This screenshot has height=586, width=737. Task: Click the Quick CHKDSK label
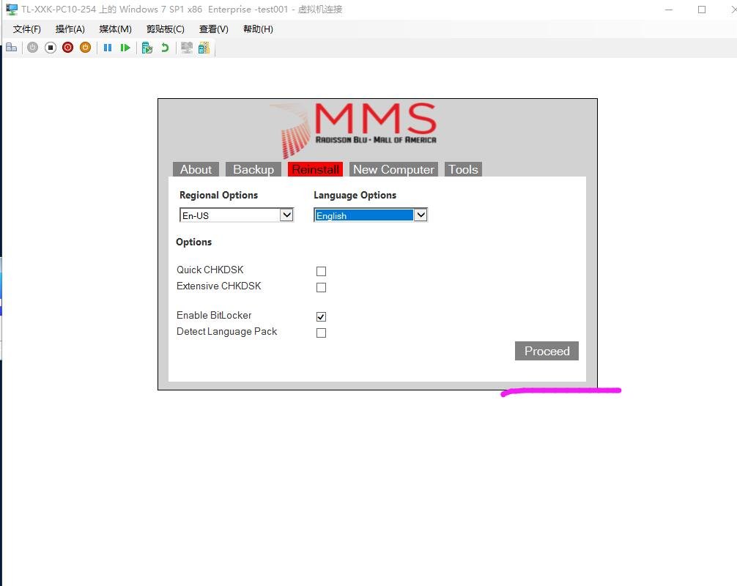coord(210,270)
